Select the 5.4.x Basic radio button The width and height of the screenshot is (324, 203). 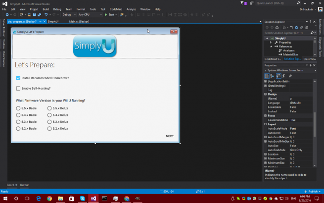(18, 115)
